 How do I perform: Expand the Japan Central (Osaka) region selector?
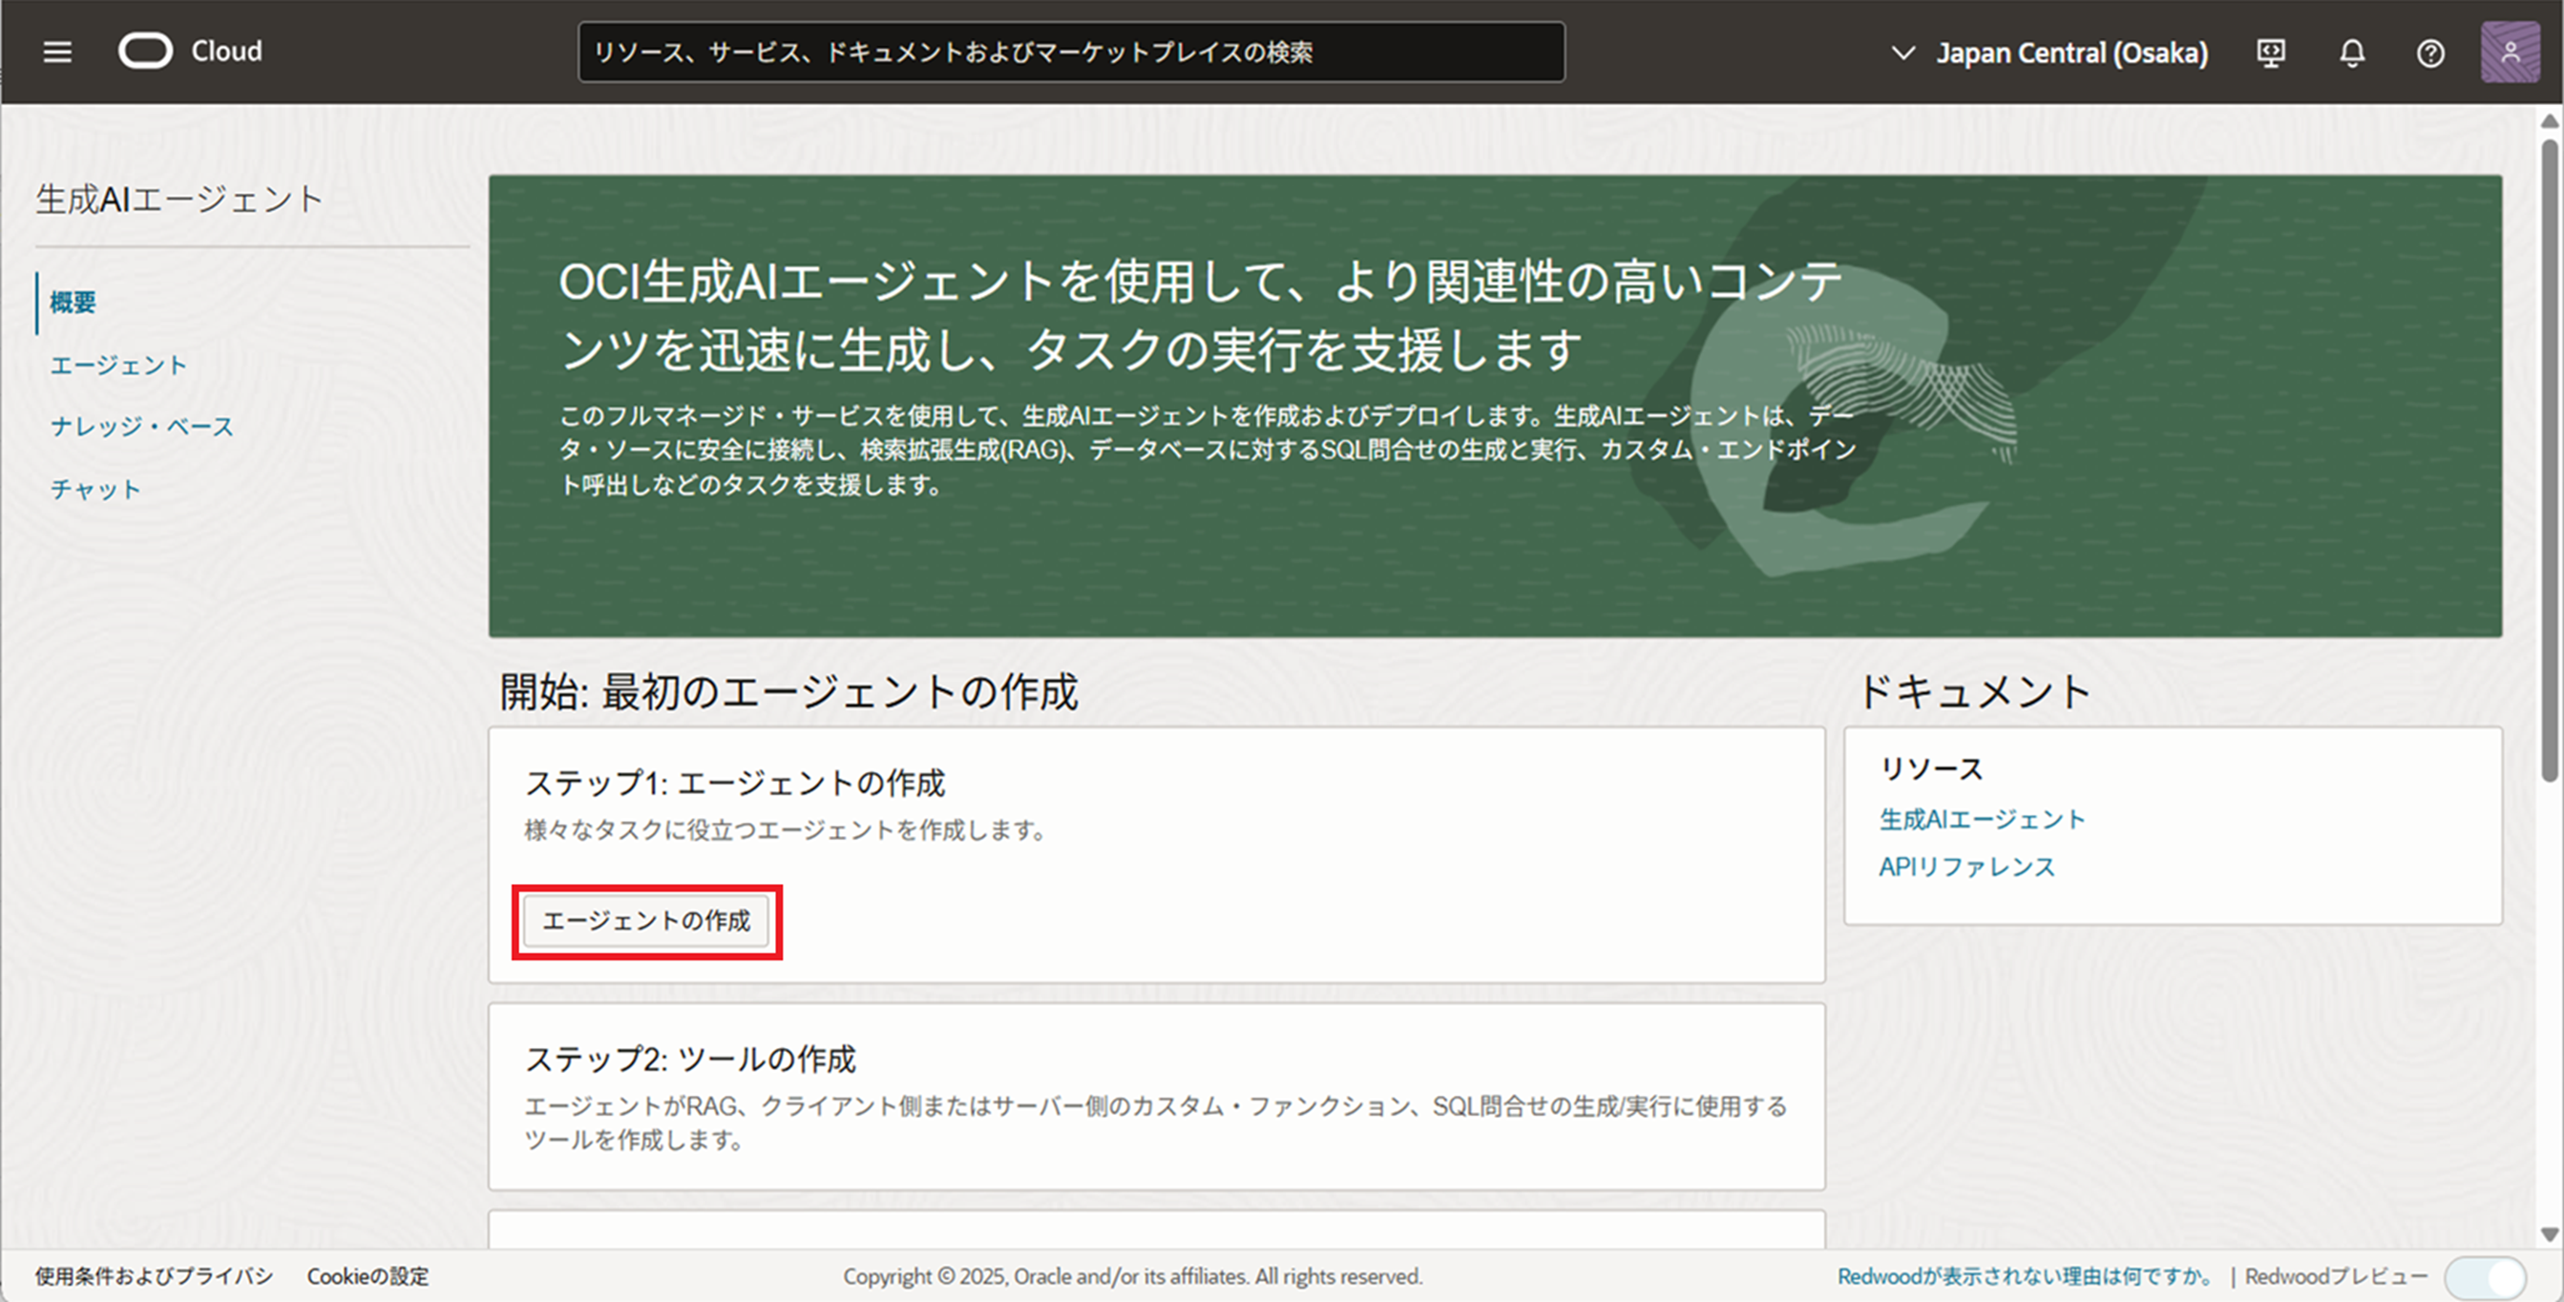2049,52
